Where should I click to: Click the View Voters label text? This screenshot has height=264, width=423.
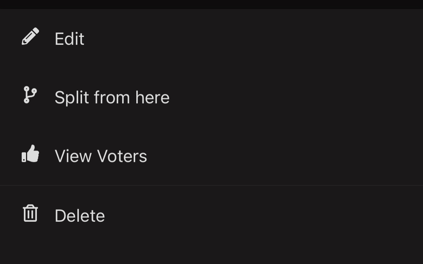click(101, 156)
